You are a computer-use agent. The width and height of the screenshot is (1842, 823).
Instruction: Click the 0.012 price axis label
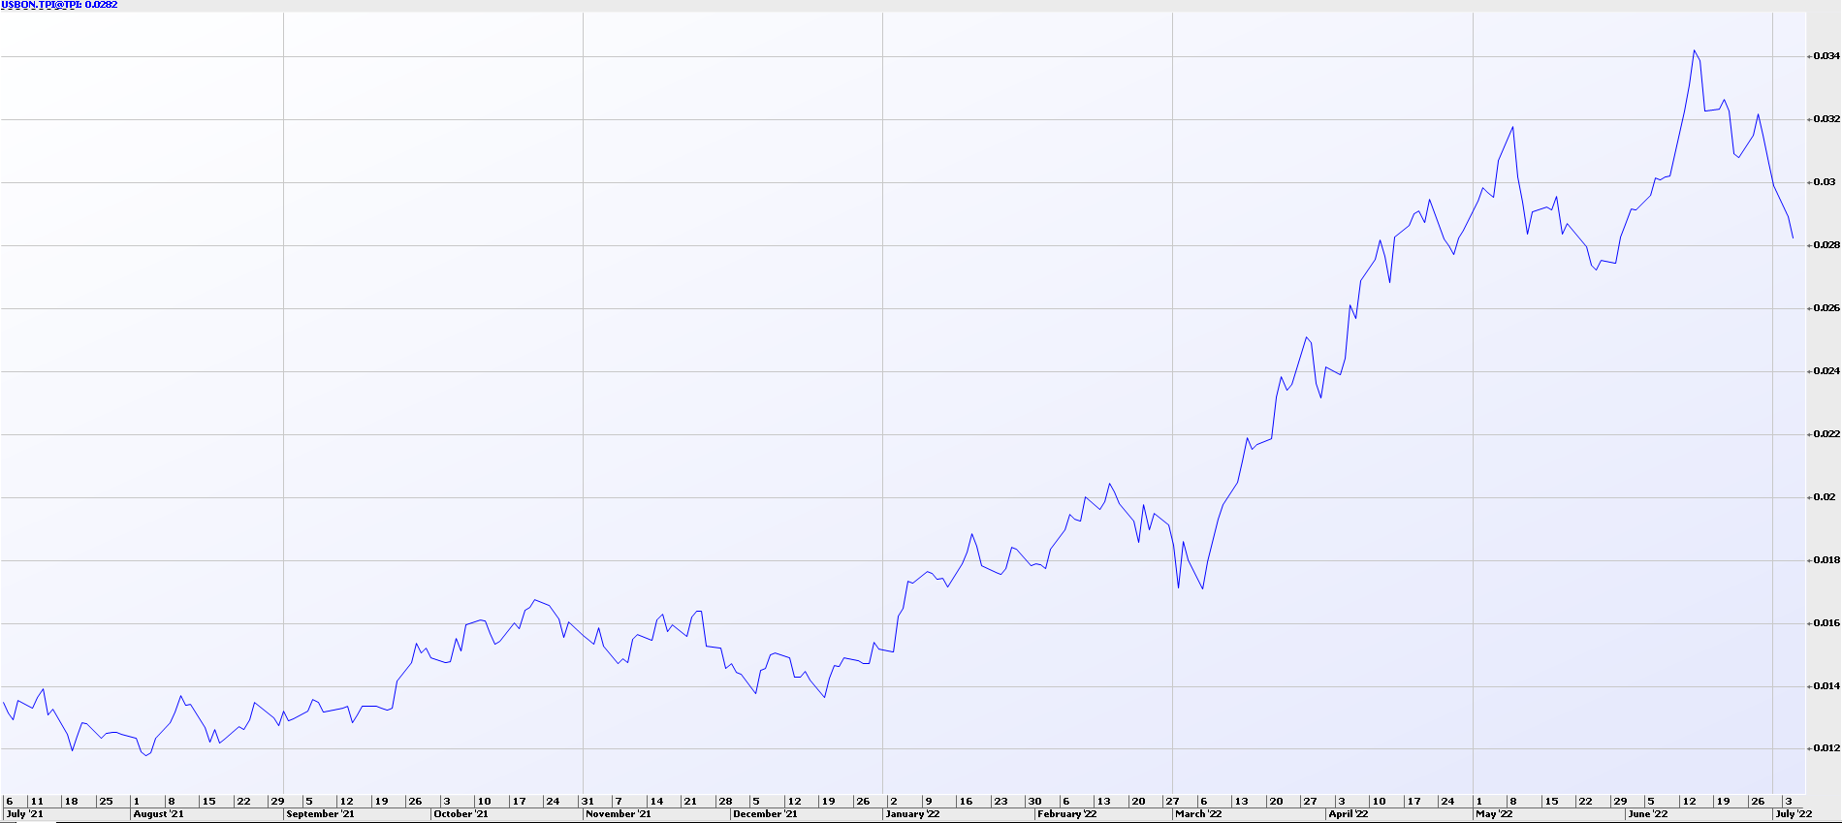(x=1826, y=748)
